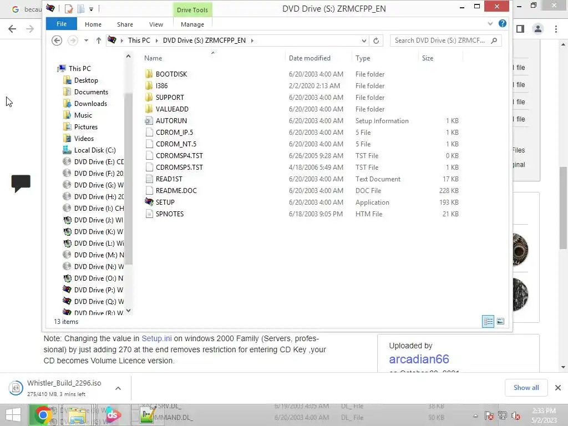This screenshot has height=426, width=568.
Task: Expand the ribbon with the chevron
Action: point(490,23)
